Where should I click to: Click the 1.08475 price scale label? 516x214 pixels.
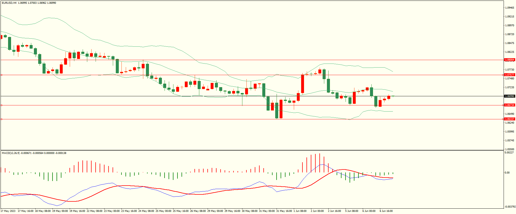click(510, 43)
